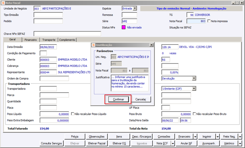Click the Ordem de Compra field
The width and height of the screenshot is (245, 148).
54,79
